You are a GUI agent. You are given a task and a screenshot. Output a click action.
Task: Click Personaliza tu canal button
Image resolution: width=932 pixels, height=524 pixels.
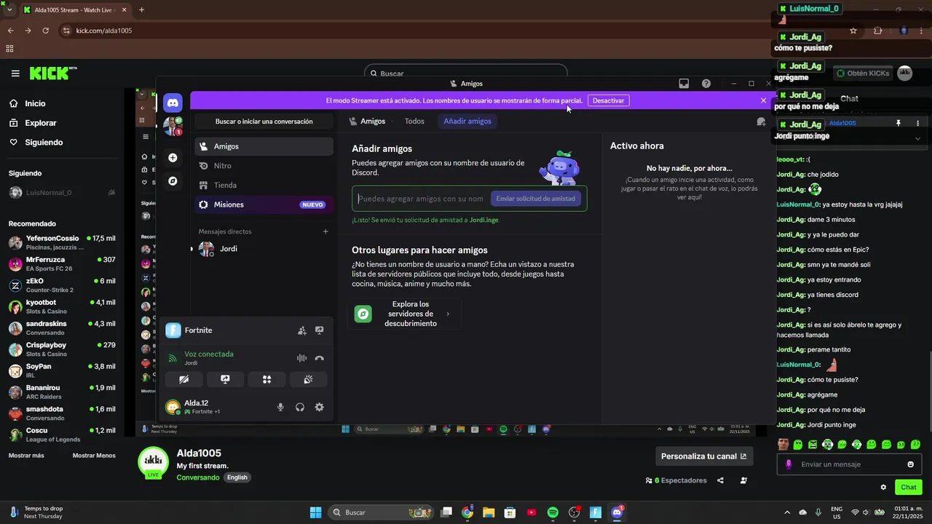[704, 456]
